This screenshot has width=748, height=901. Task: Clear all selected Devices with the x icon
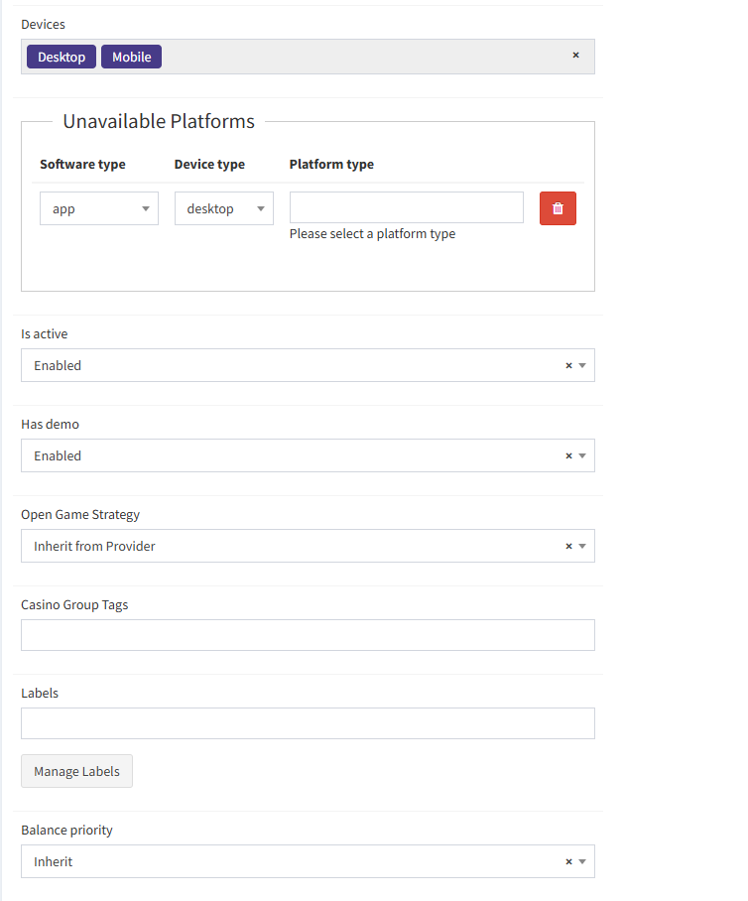pos(575,56)
